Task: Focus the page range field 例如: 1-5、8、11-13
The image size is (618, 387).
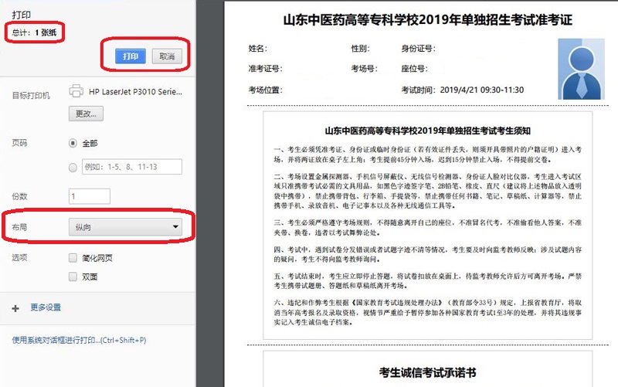Action: point(132,167)
